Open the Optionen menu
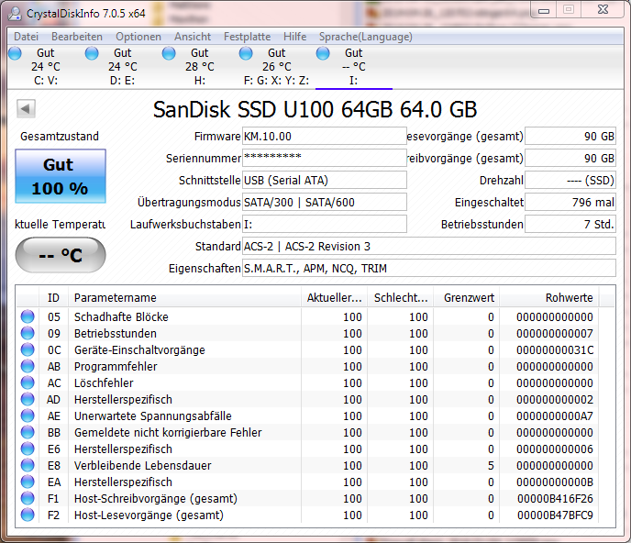Viewport: 631px width, 543px height. [138, 37]
